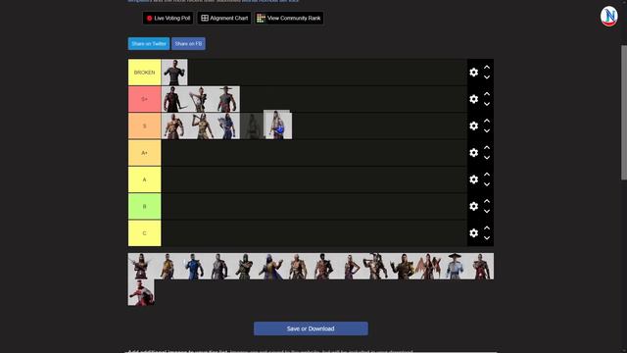Click the yellow BROKEN tier label
627x353 pixels.
click(x=144, y=73)
